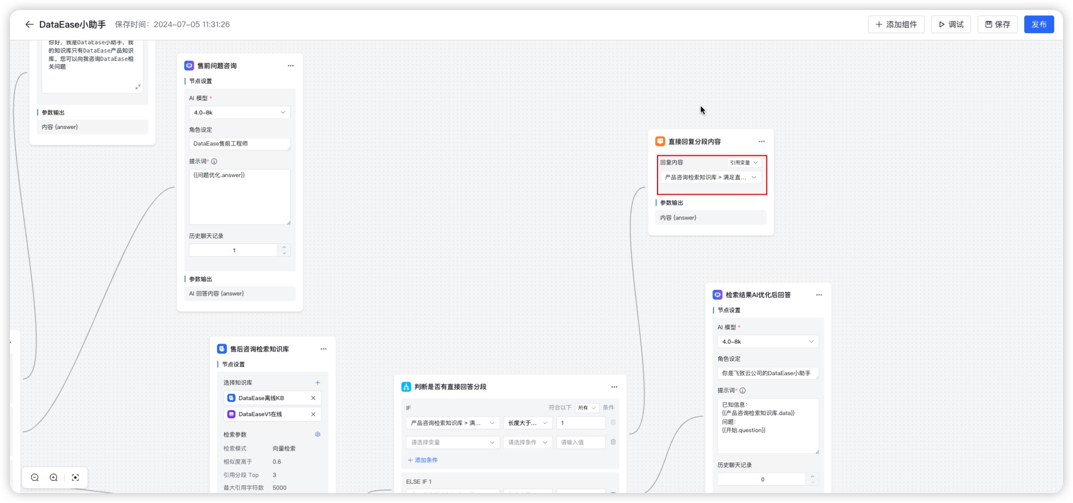Screen dimensions: 1073x503
Task: Decrease 历史聊天记录 value in 售前问题咨询 node
Action: click(x=284, y=253)
